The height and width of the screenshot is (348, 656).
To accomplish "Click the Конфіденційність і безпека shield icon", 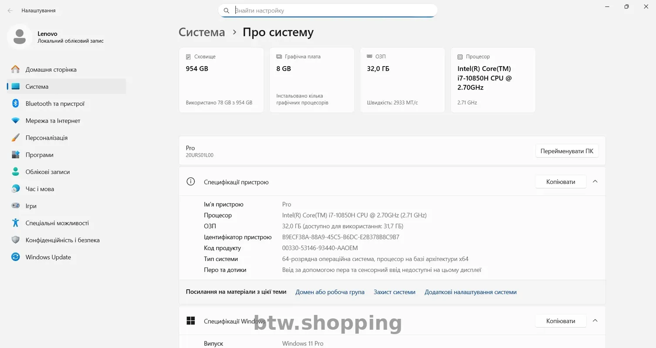I will coord(16,240).
